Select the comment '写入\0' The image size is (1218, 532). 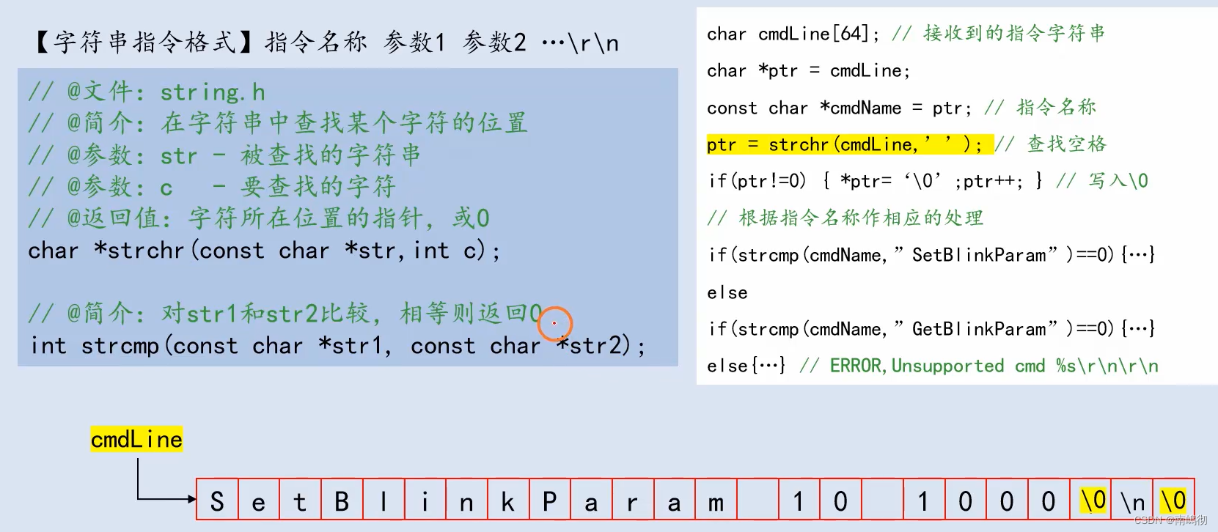click(x=1118, y=181)
